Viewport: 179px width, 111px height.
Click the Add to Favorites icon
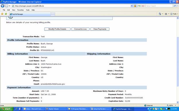pyautogui.click(x=6, y=14)
